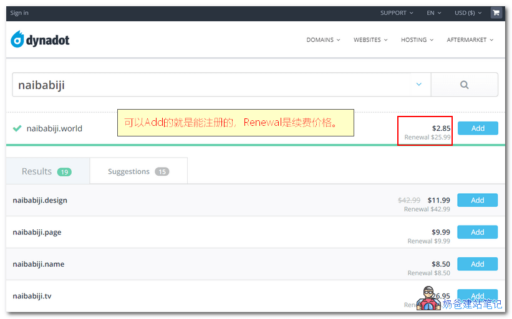The height and width of the screenshot is (319, 512).
Task: Change currency via USD ($) dropdown
Action: [468, 12]
